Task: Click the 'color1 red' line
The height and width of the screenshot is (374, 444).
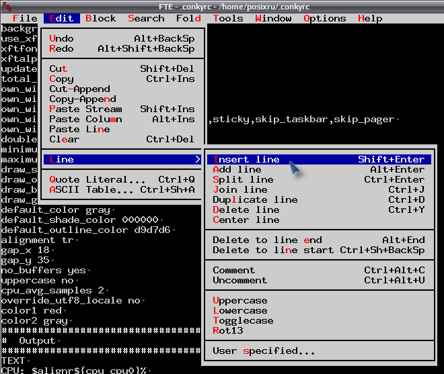Action: [31, 311]
